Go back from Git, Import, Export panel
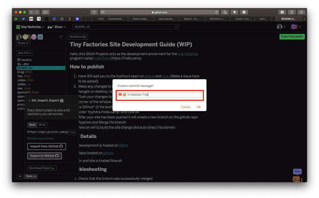Viewport: 319px width, 198px height. (29, 100)
